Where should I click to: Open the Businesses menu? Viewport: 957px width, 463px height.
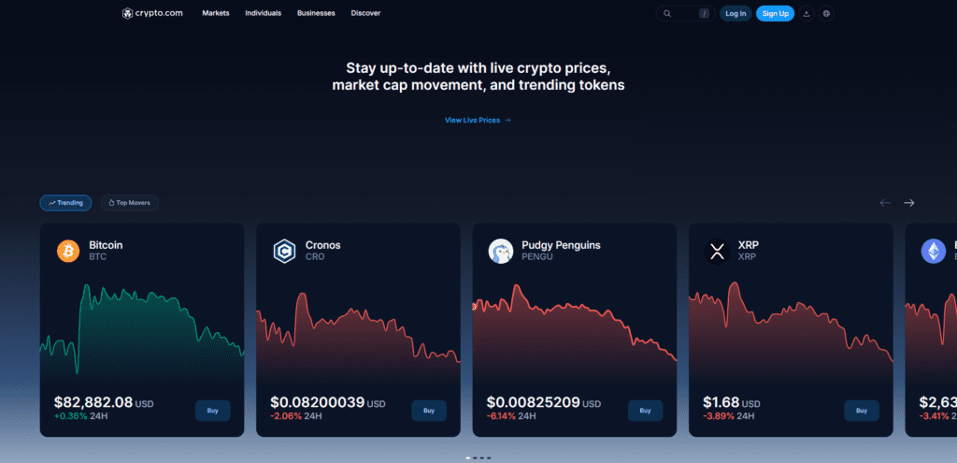tap(316, 13)
